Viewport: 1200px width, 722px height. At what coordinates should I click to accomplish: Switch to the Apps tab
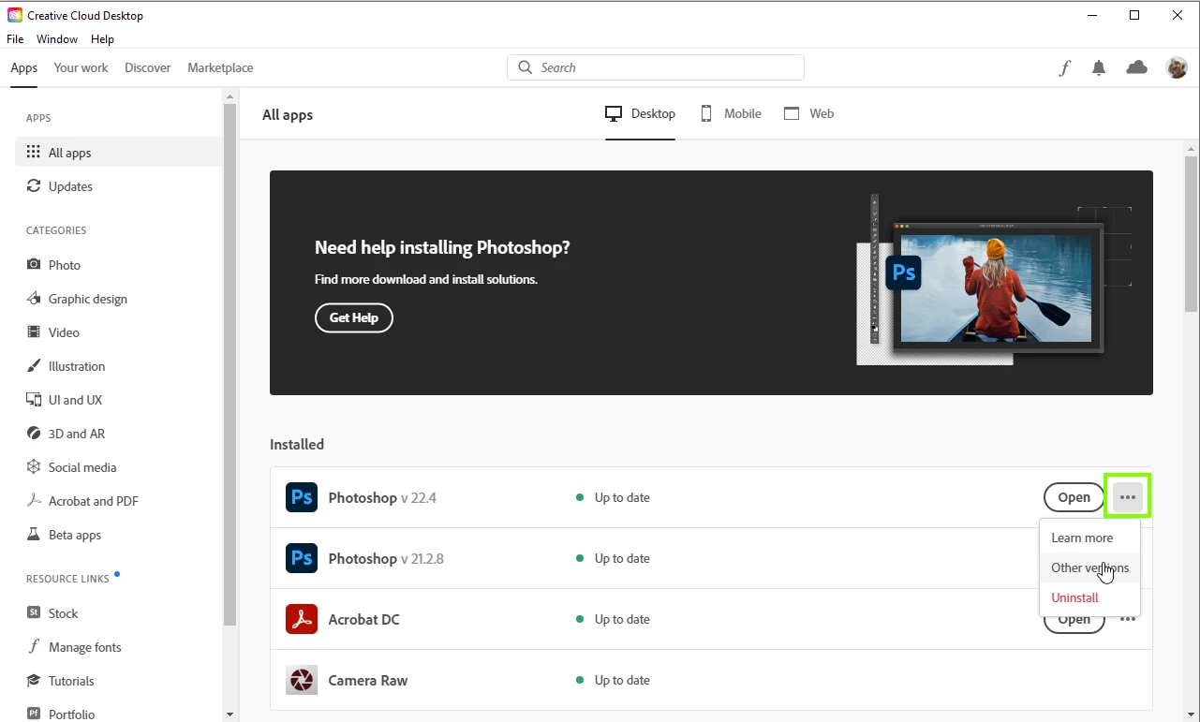(x=24, y=67)
